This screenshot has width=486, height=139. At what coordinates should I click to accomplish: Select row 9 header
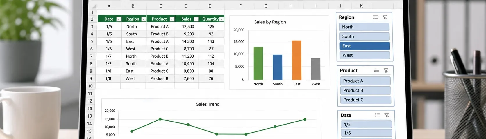point(91,78)
